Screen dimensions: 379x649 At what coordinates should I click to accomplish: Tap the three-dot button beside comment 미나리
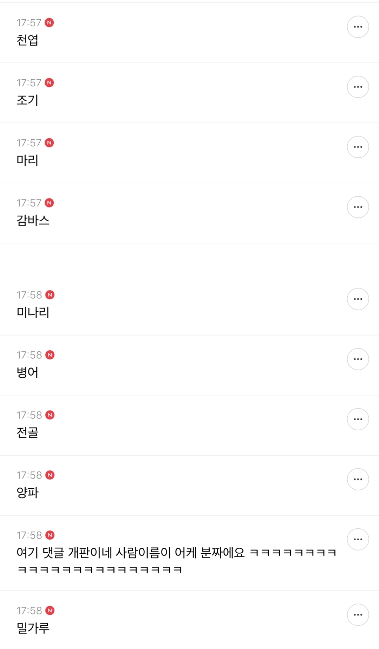click(358, 299)
